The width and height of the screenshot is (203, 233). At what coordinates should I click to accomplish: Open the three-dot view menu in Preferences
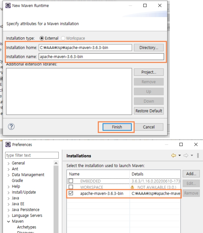pyautogui.click(x=198, y=155)
